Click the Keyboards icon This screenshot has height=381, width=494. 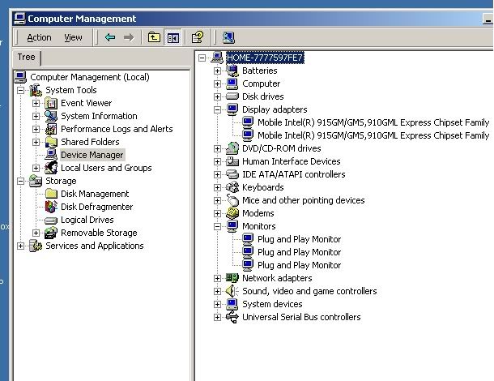(x=232, y=187)
